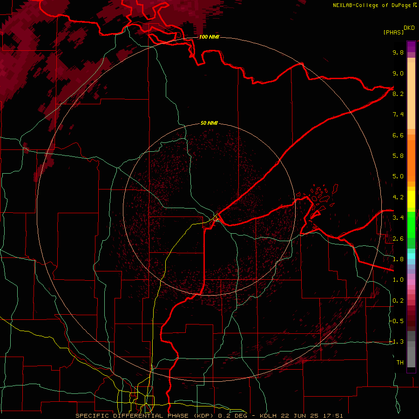419x419 pixels.
Task: Select the -0.5 legend value
Action: click(397, 321)
